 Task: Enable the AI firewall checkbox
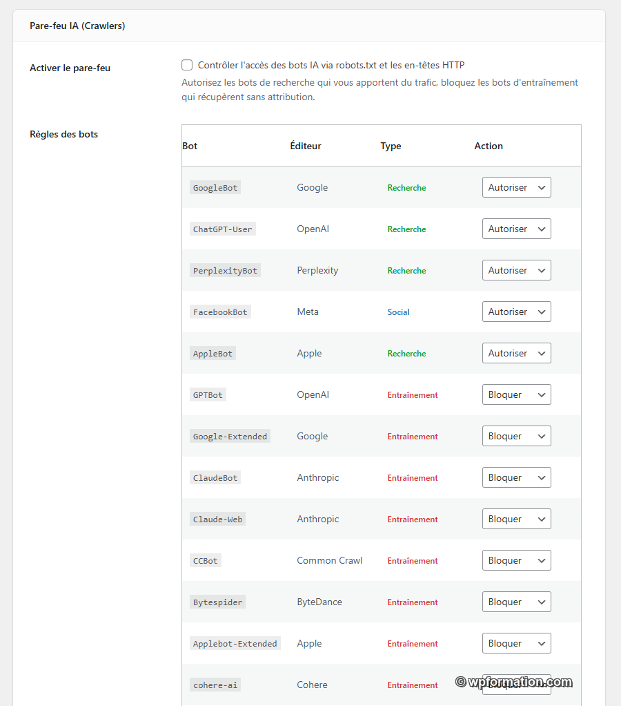pos(187,65)
